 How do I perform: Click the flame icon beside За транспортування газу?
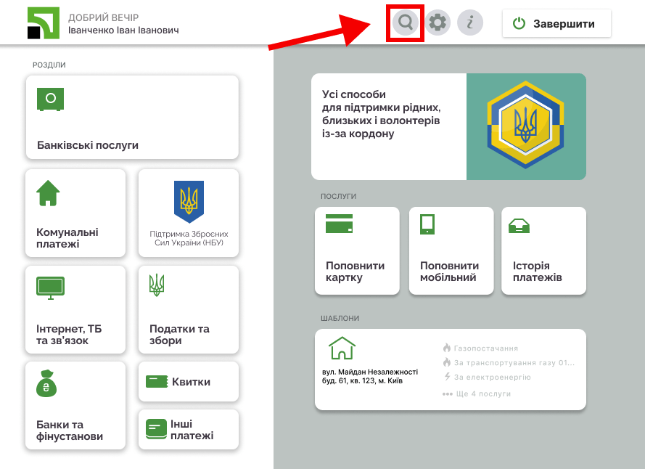447,362
